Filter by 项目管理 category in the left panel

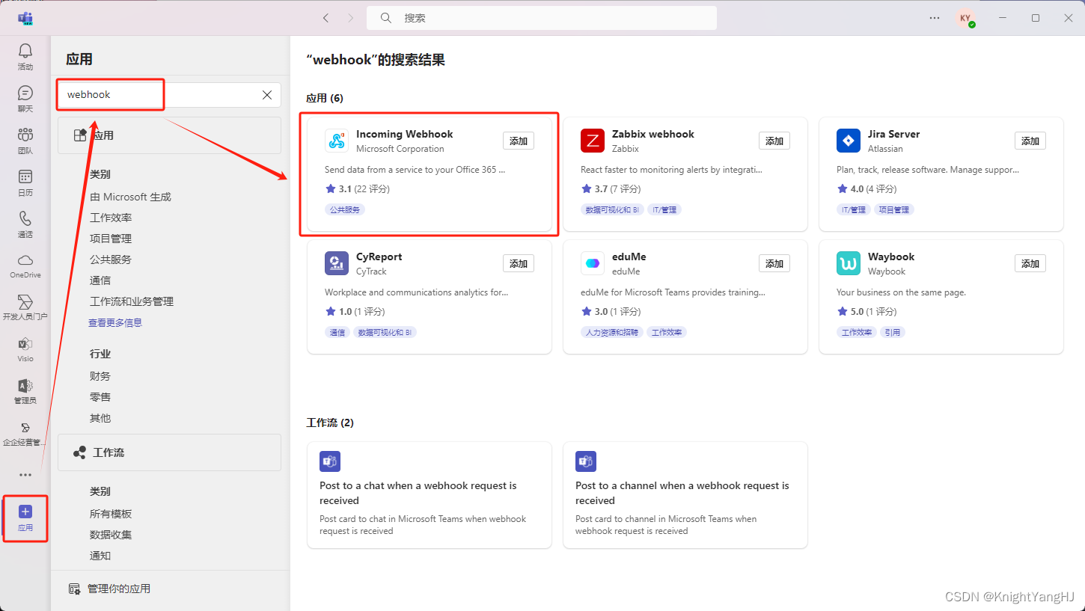(x=111, y=239)
